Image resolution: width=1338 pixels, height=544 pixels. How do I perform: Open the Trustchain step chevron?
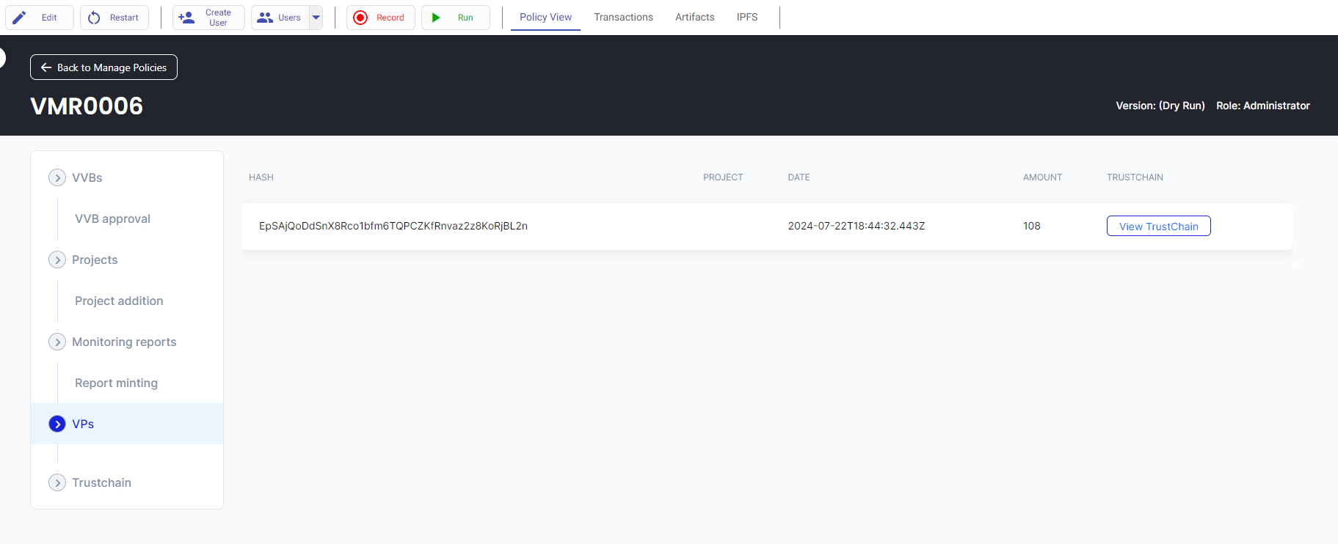point(57,482)
